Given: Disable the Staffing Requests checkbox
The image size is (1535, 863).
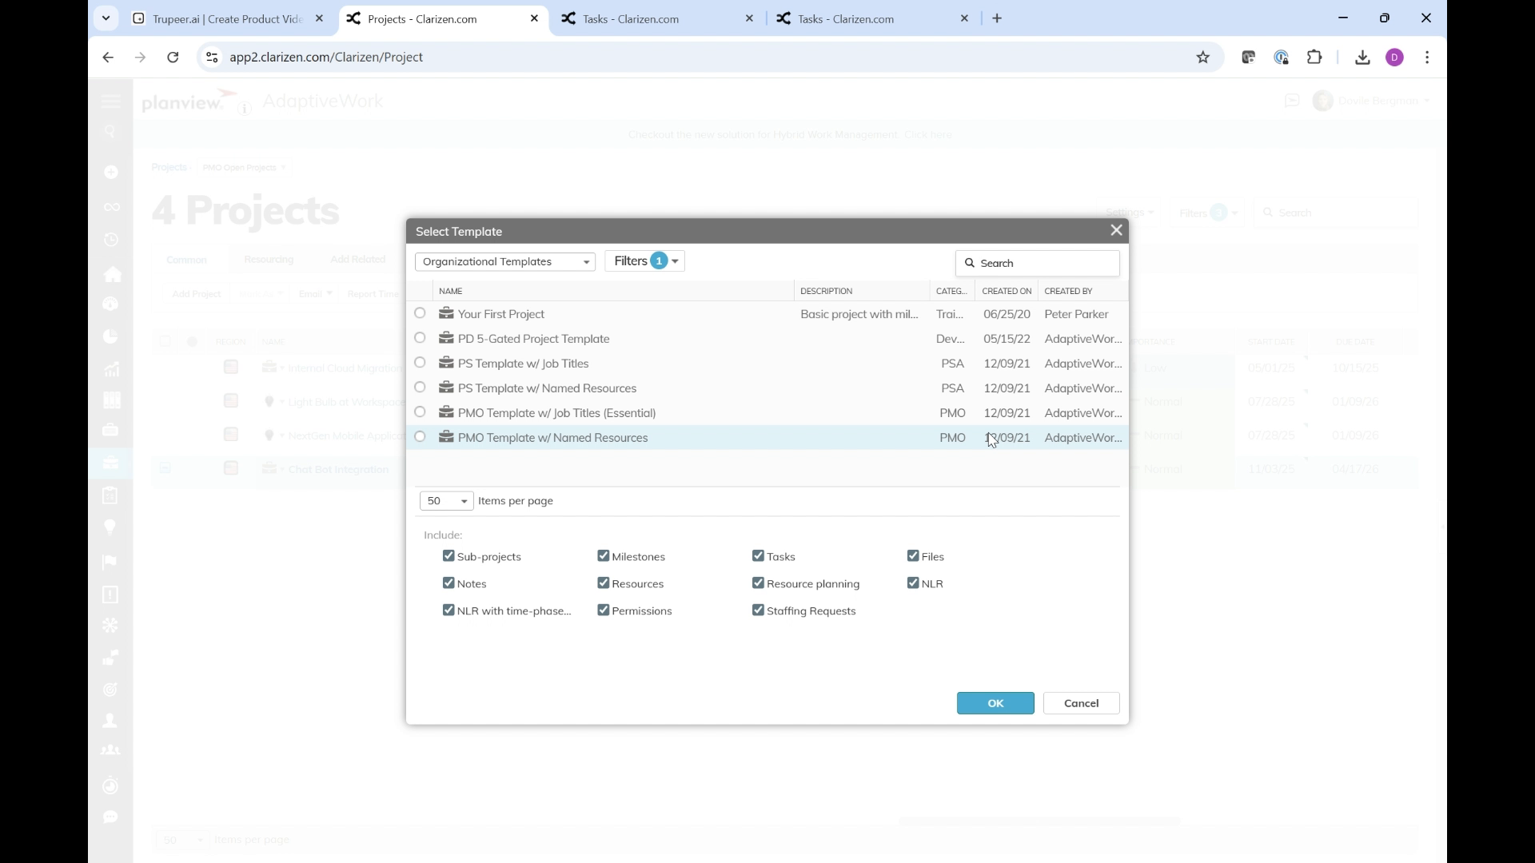Looking at the screenshot, I should pos(758,610).
